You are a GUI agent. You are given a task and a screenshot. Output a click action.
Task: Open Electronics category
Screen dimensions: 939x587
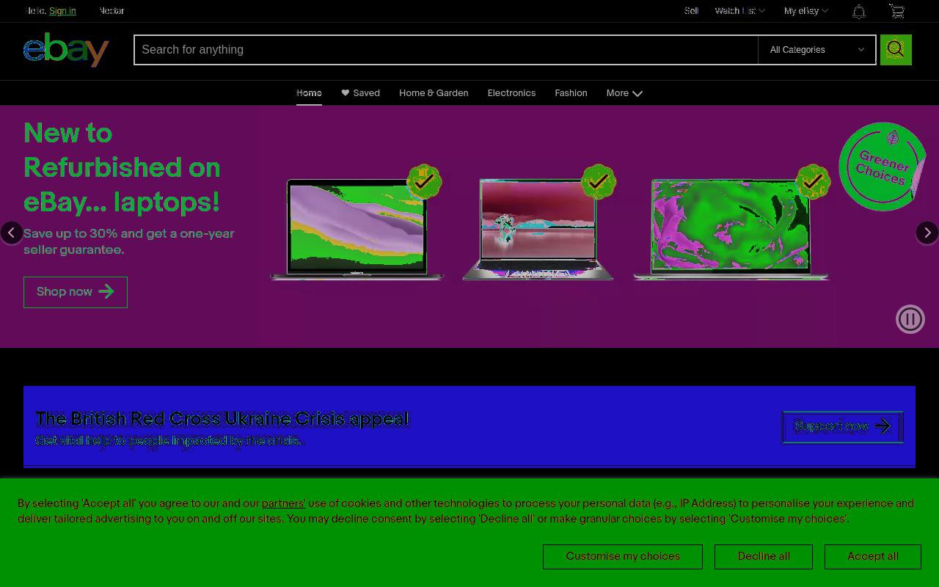[511, 93]
